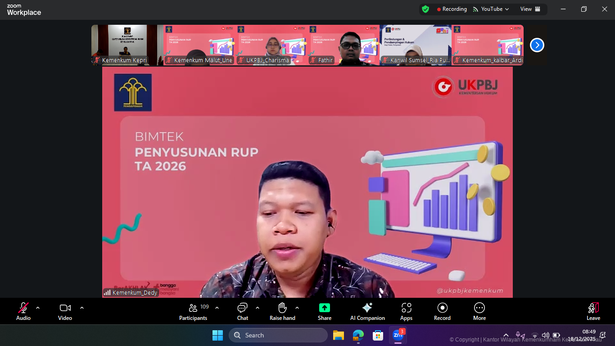Show next participants with blue arrow
The height and width of the screenshot is (346, 615).
537,45
